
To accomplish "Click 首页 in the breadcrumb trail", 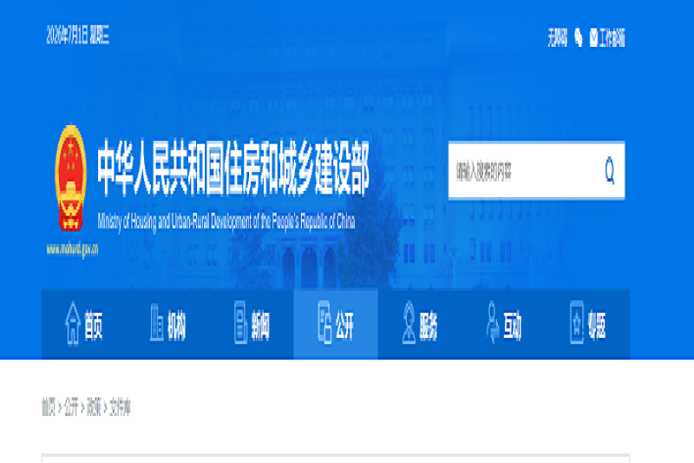I will (49, 407).
